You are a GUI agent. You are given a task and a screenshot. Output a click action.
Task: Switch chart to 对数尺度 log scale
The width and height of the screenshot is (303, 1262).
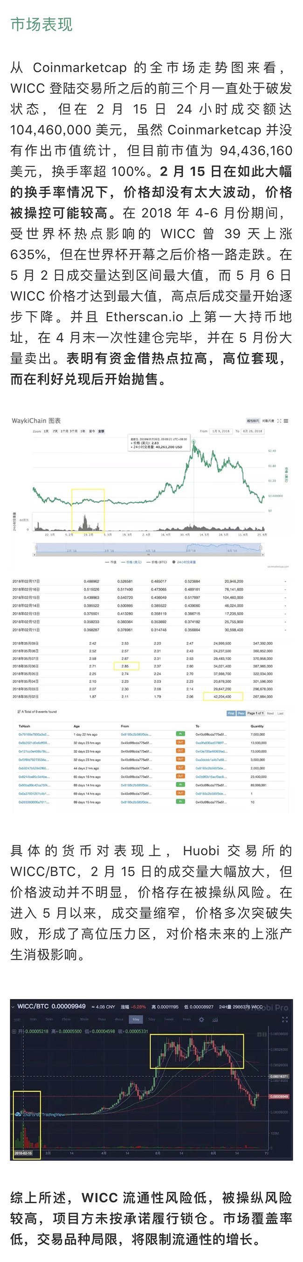tap(268, 421)
